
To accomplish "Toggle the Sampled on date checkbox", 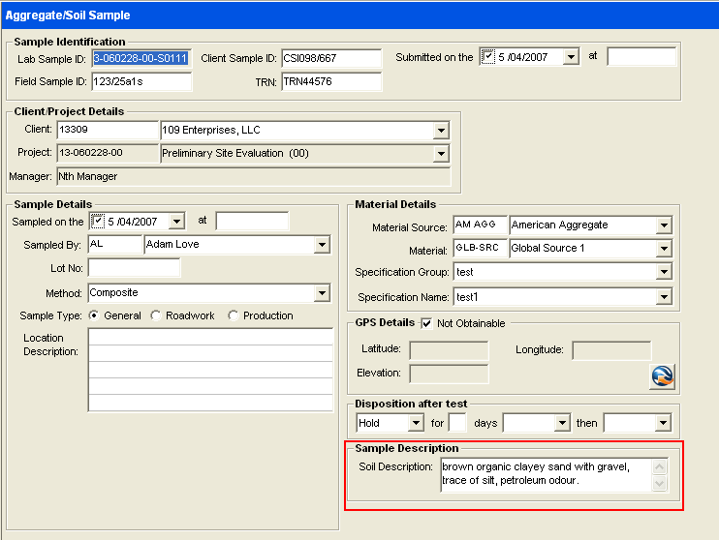I will pos(97,222).
